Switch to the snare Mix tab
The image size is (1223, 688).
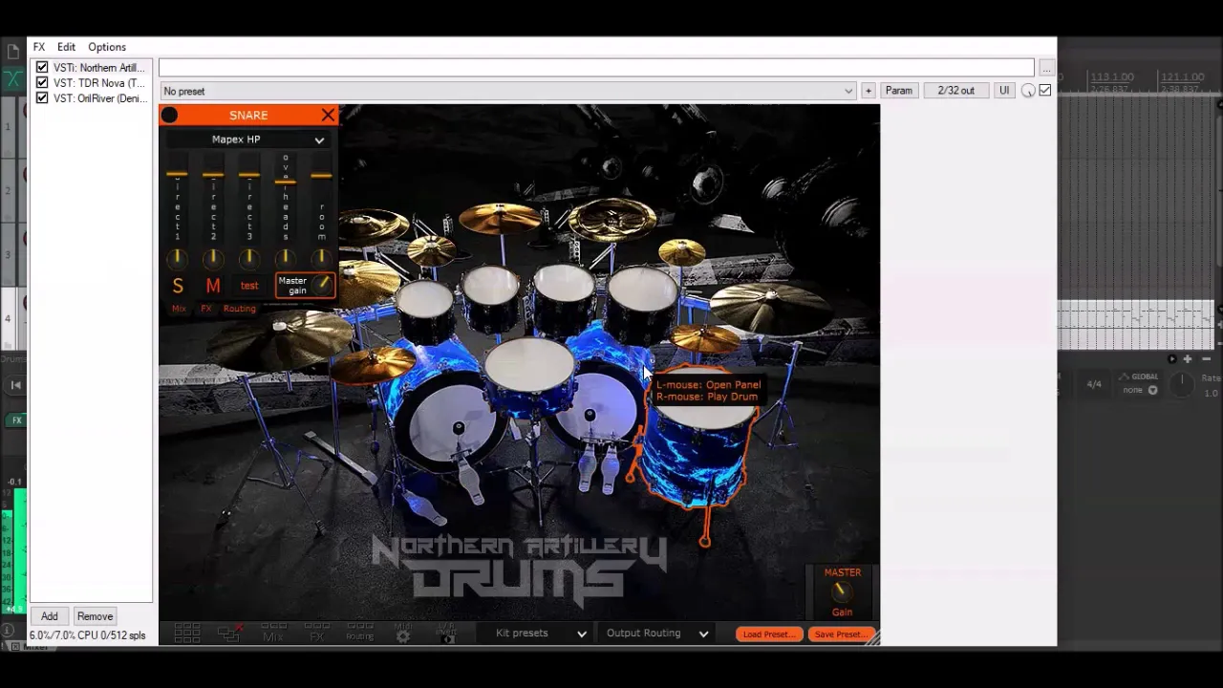[179, 309]
